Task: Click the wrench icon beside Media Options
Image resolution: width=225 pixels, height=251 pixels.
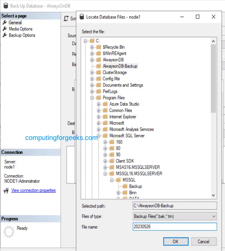Action: coord(5,29)
